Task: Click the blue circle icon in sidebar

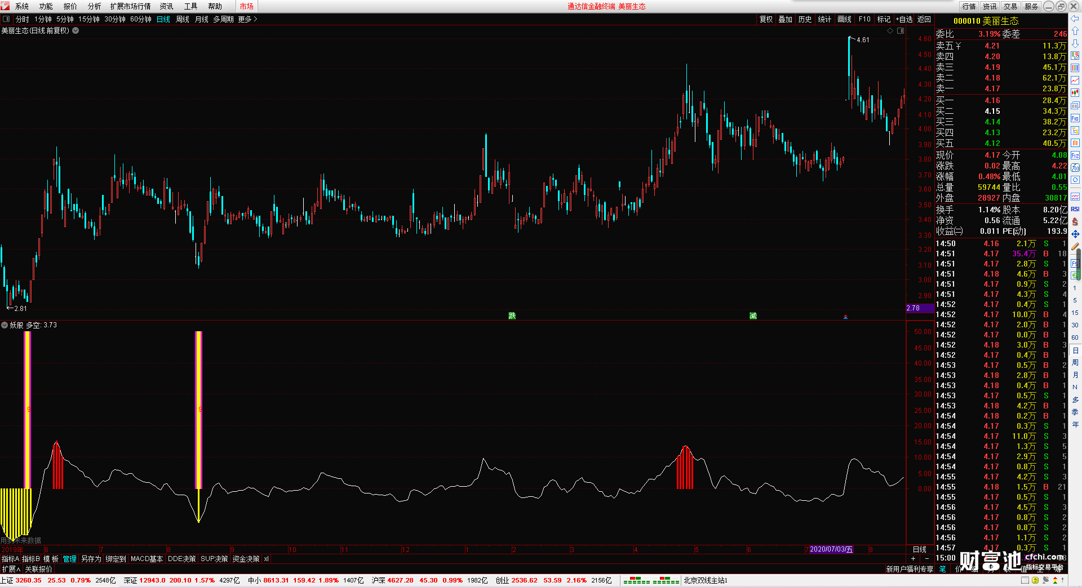Action: (1075, 180)
